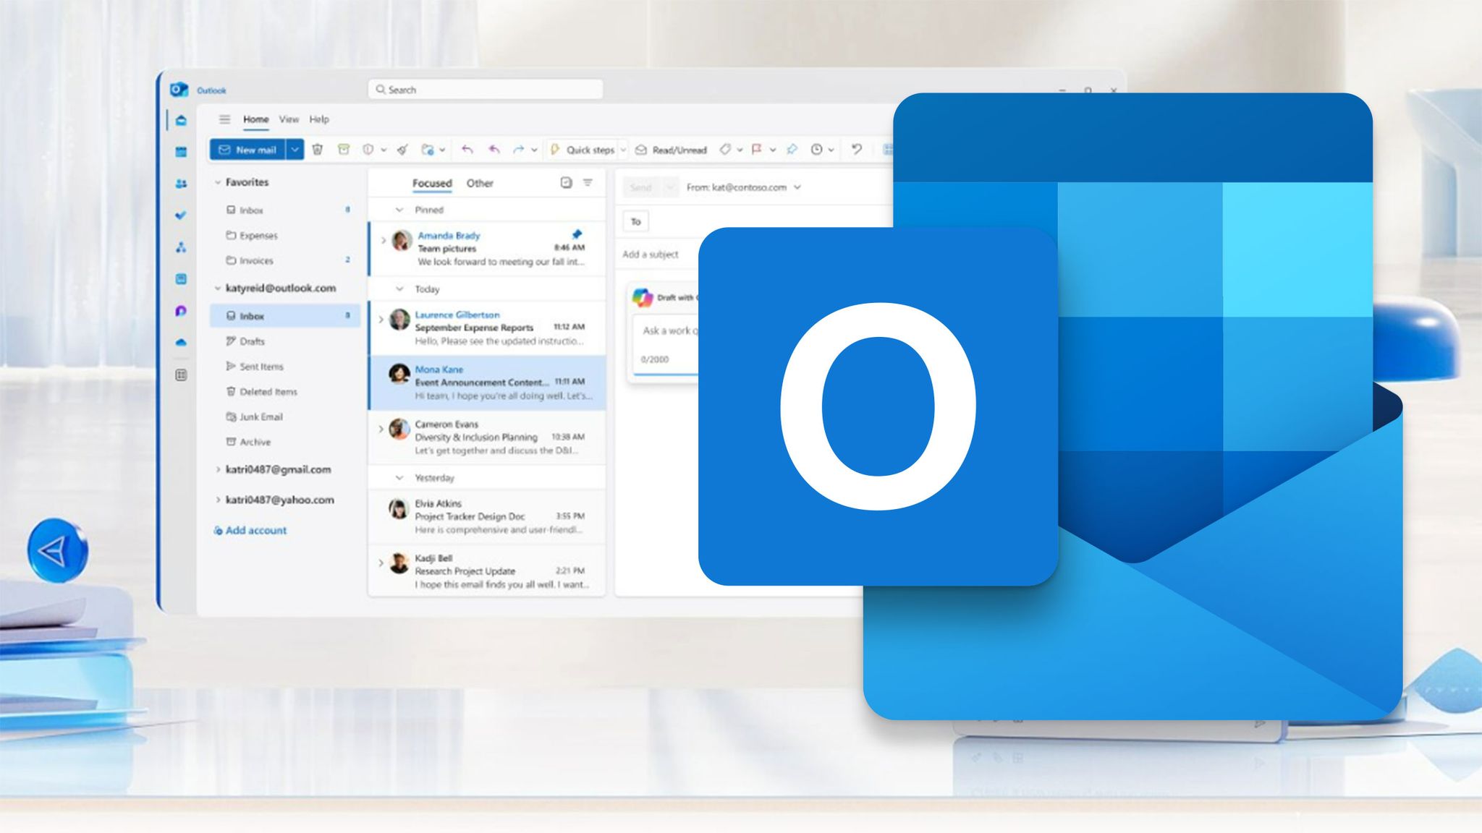Click the Undo icon in the toolbar
Image resolution: width=1482 pixels, height=833 pixels.
(x=857, y=150)
